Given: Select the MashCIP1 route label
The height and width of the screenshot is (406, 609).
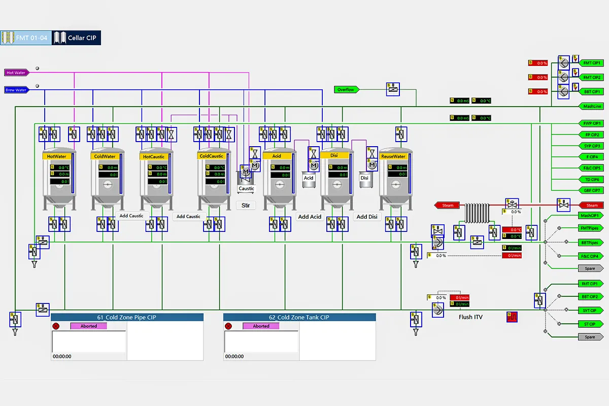Looking at the screenshot, I should coord(591,215).
